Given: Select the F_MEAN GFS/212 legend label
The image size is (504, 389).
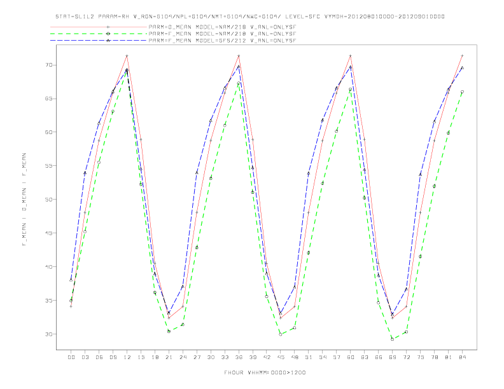Looking at the screenshot, I should [x=222, y=41].
